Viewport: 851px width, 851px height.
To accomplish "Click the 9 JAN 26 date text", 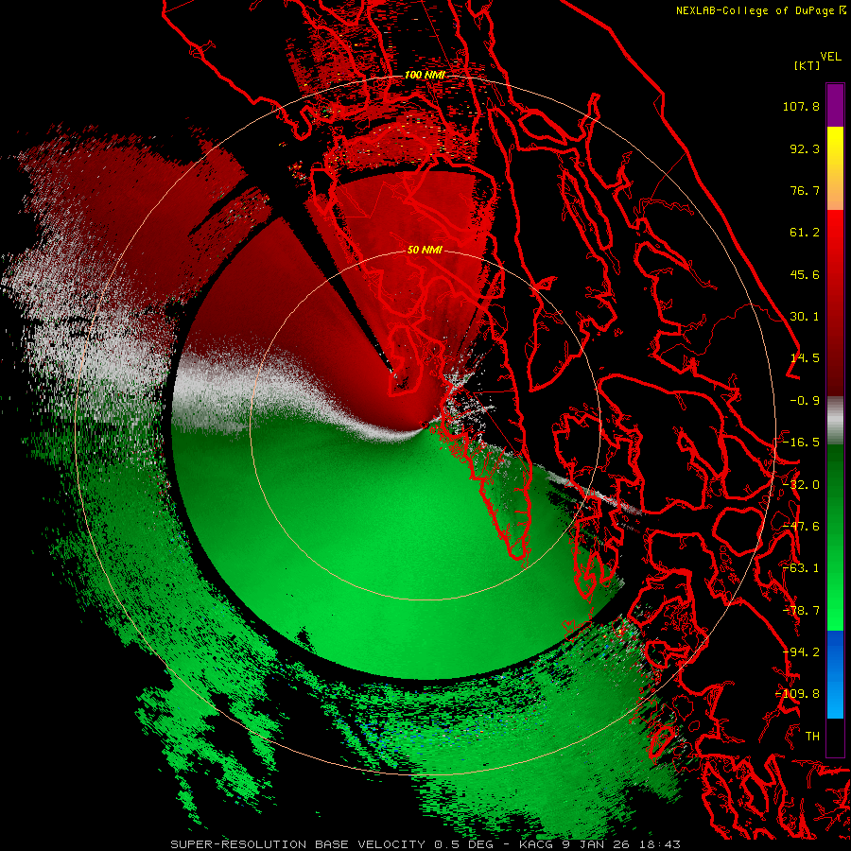I will click(x=598, y=844).
